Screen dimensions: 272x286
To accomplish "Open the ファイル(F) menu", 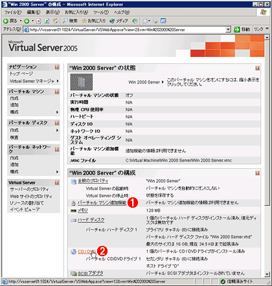I will click(13, 12).
